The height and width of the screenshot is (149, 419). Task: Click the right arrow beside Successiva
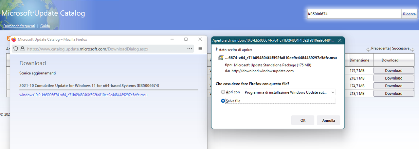click(412, 49)
